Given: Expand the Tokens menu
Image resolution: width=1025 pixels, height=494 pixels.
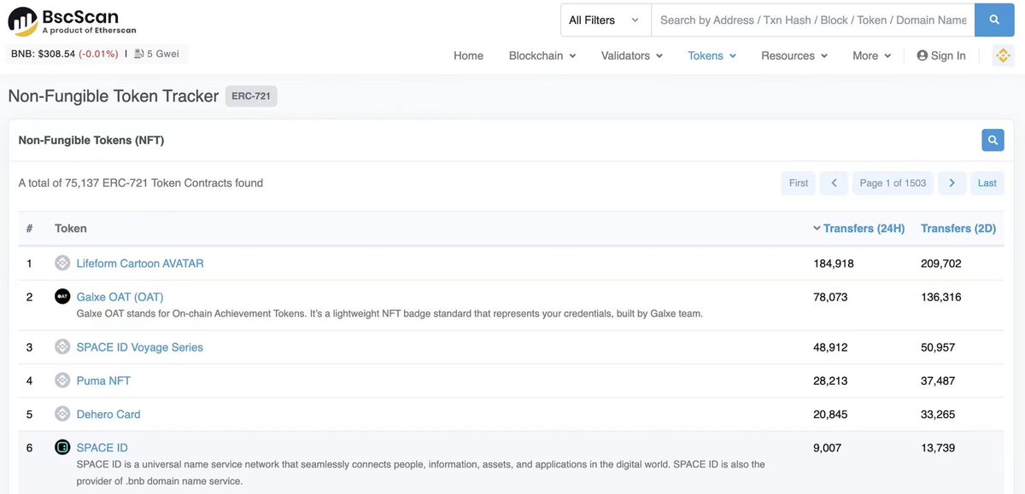Looking at the screenshot, I should pyautogui.click(x=712, y=55).
